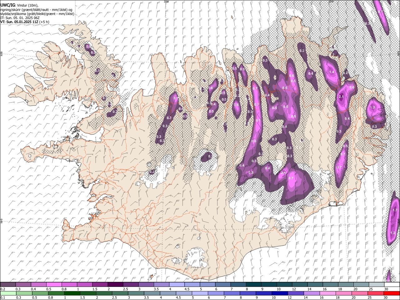Click the 0.1 label in rain legend
400x300 pixels.
tap(2, 297)
